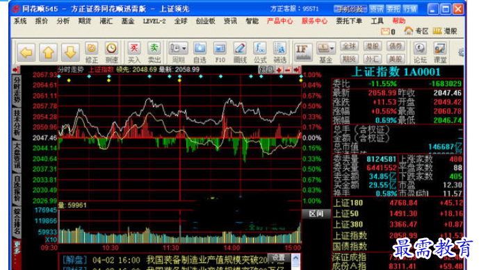
Task: Click the 修正 toolbar icon
Action: coord(91,53)
